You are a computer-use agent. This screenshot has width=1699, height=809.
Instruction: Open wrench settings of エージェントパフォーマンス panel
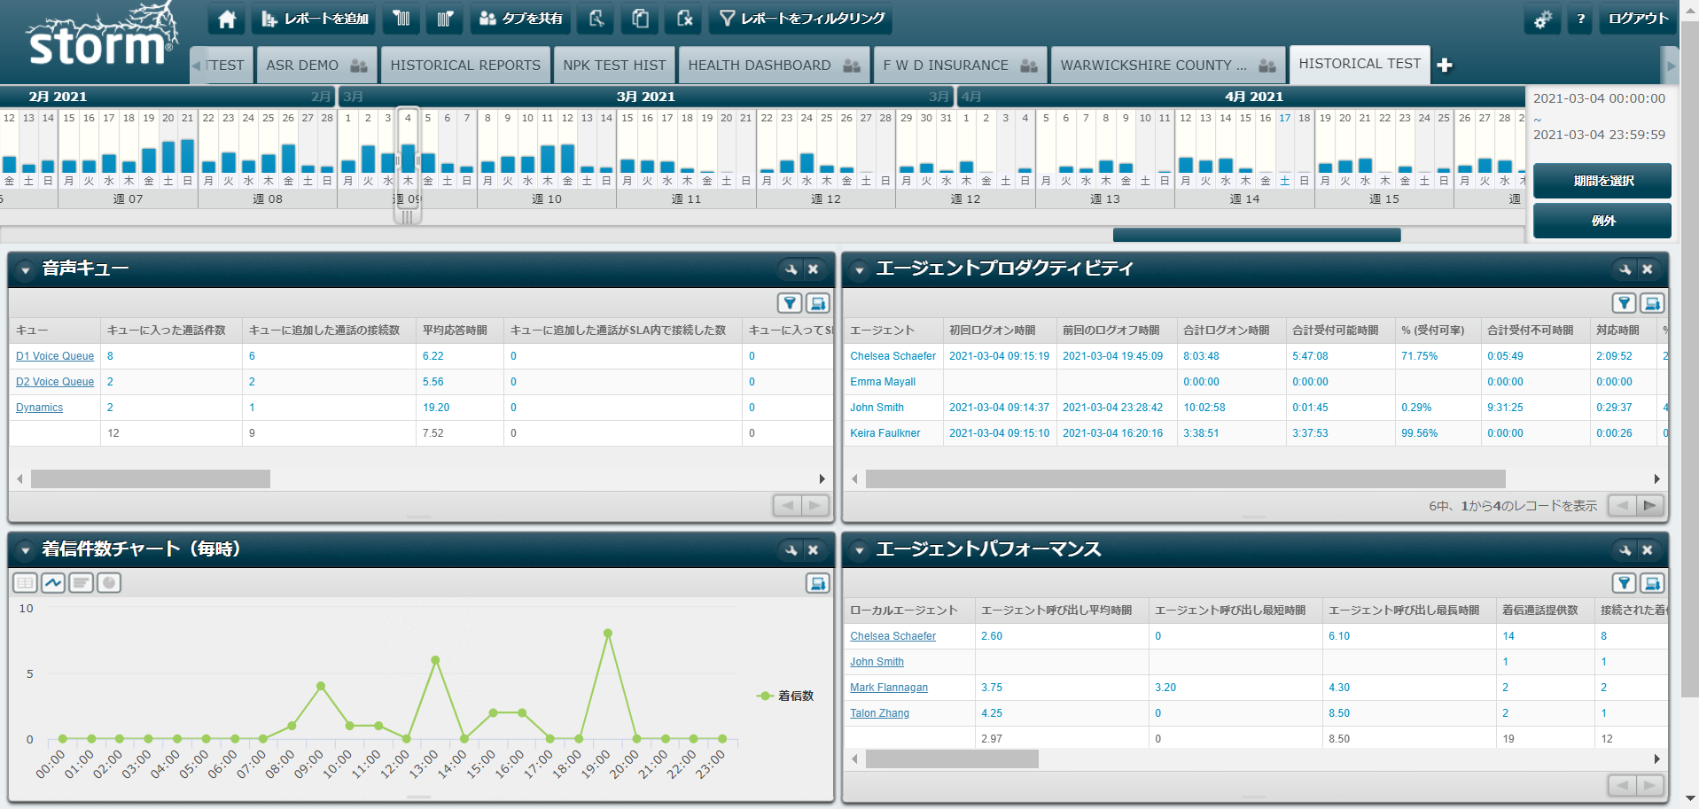pos(1625,550)
